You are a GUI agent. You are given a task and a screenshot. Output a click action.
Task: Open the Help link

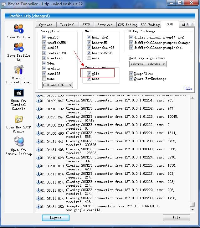pyautogui.click(x=188, y=88)
